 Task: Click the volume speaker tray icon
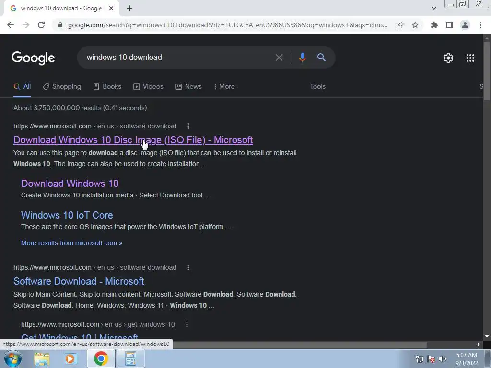[443, 359]
